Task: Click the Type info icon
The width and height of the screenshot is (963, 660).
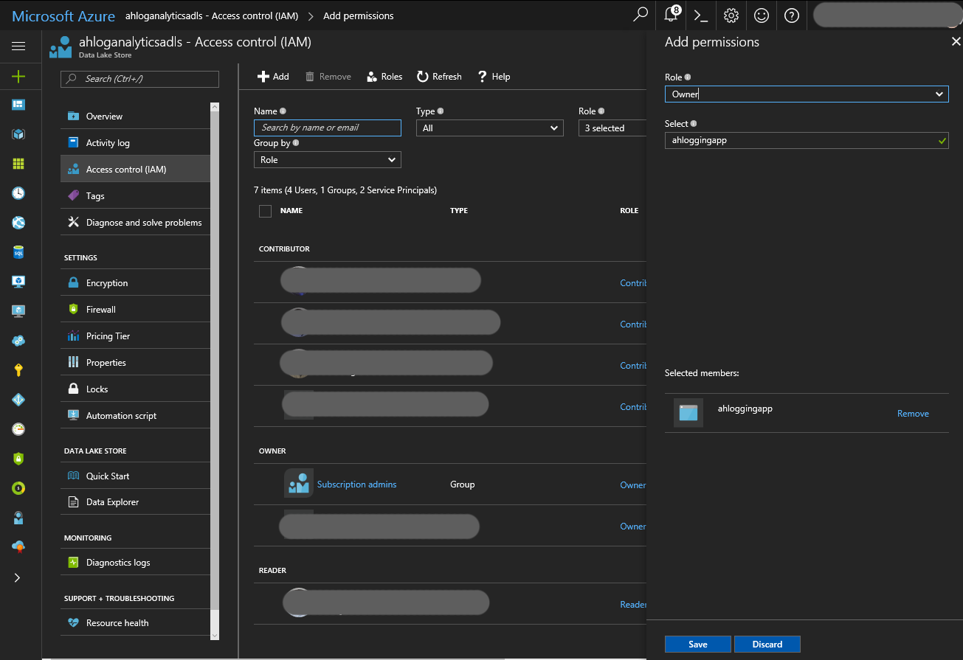Action: (x=441, y=111)
